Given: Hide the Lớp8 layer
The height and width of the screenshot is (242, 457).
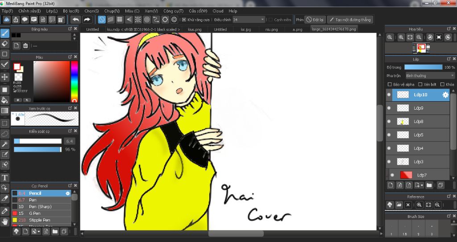Looking at the screenshot, I should (389, 121).
